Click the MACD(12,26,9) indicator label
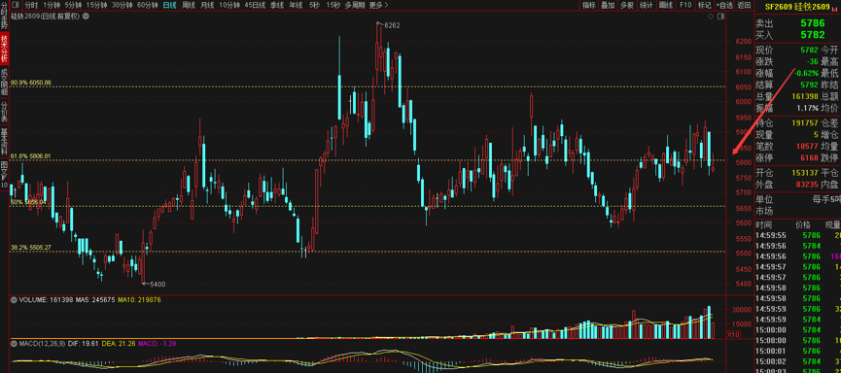Image resolution: width=841 pixels, height=373 pixels. (44, 343)
